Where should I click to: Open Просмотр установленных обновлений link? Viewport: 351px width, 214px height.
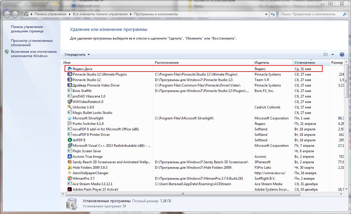(32, 43)
